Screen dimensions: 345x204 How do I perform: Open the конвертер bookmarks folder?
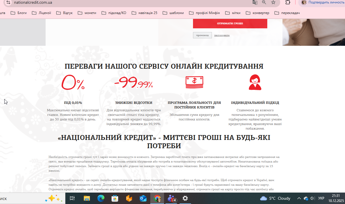257,13
